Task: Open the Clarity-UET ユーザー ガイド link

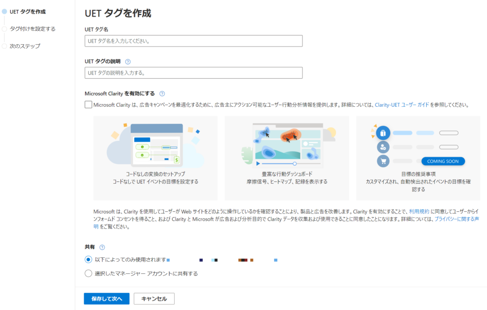Action: 401,105
